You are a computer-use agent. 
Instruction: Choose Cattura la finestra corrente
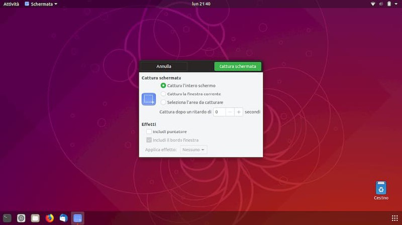191,94
